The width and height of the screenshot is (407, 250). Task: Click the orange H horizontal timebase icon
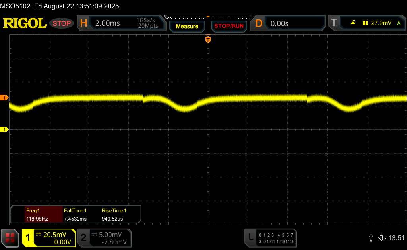(83, 23)
